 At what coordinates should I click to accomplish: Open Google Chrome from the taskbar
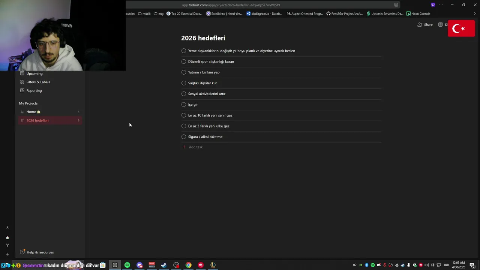(189, 265)
